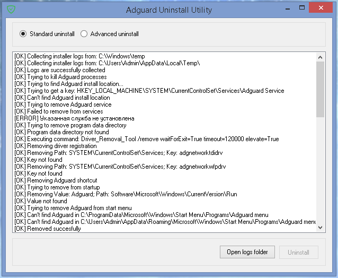Open the logs folder
Viewport: 338px width, 278px height.
pyautogui.click(x=247, y=252)
